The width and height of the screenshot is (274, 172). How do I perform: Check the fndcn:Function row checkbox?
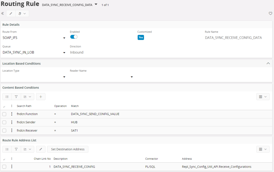pyautogui.click(x=4, y=114)
